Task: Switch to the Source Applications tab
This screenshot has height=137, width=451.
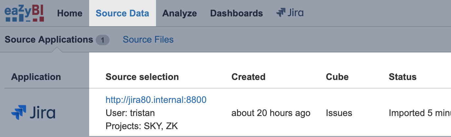Action: tap(49, 40)
